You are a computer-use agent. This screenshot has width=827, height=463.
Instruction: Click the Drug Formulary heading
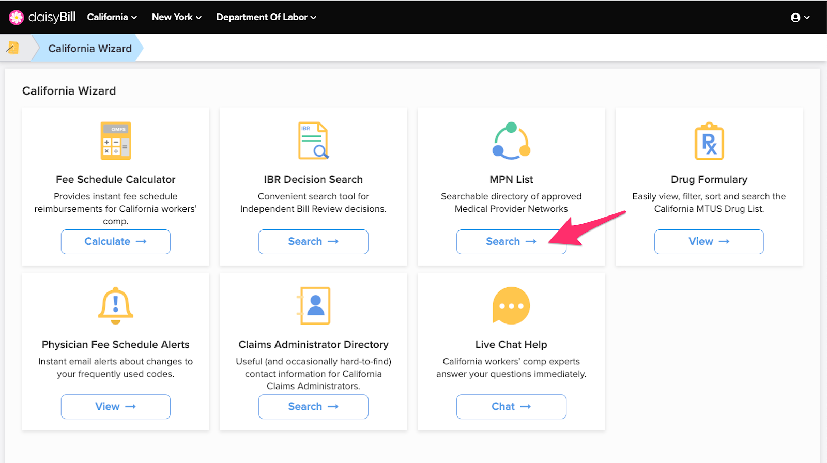click(709, 179)
